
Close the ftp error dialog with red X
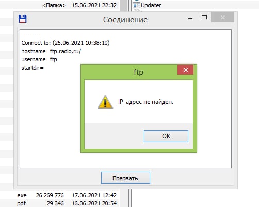click(x=186, y=70)
